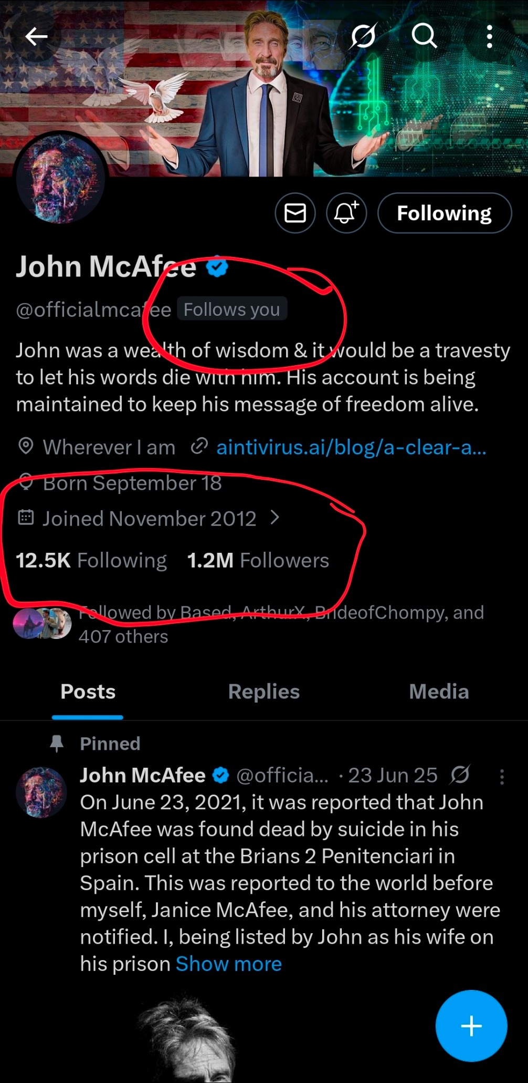The image size is (528, 1083).
Task: Toggle post notifications bell for this account
Action: pyautogui.click(x=346, y=213)
